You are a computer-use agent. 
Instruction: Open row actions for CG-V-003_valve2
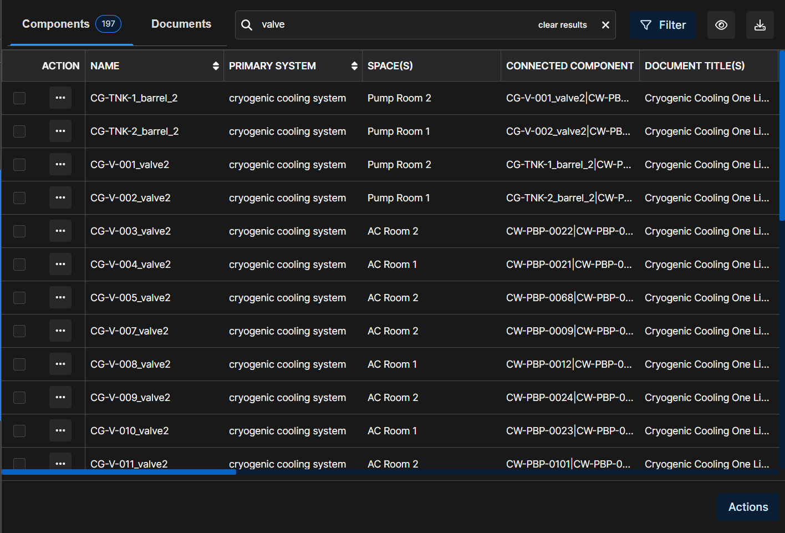coord(60,231)
